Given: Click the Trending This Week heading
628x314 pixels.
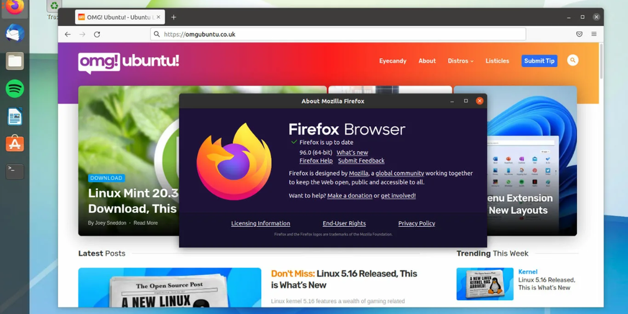Looking at the screenshot, I should tap(493, 254).
